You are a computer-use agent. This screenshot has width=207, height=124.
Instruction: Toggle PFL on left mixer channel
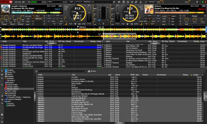pos(99,20)
